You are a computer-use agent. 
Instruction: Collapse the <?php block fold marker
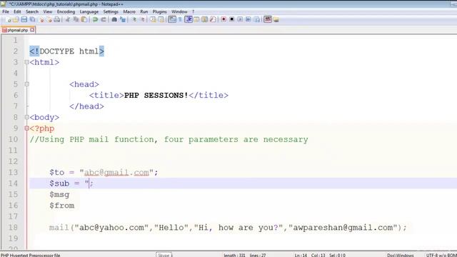pos(27,128)
